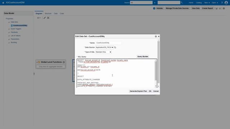
Task: Switch to the Data tab
Action: tap(56, 14)
